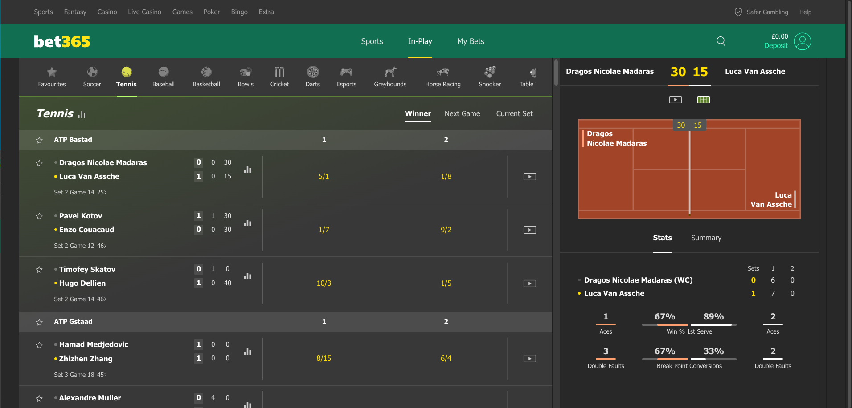Image resolution: width=852 pixels, height=408 pixels.
Task: Bet on Madaras at 5/1
Action: (x=324, y=177)
